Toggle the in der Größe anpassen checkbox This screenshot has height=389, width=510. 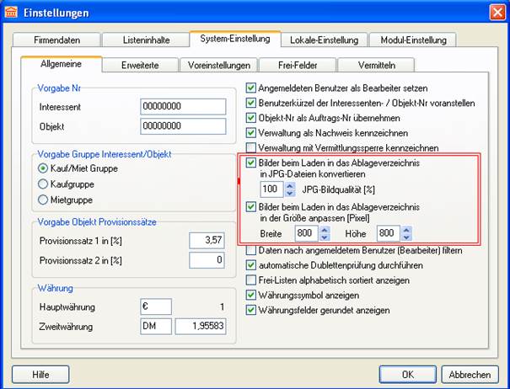click(x=250, y=206)
